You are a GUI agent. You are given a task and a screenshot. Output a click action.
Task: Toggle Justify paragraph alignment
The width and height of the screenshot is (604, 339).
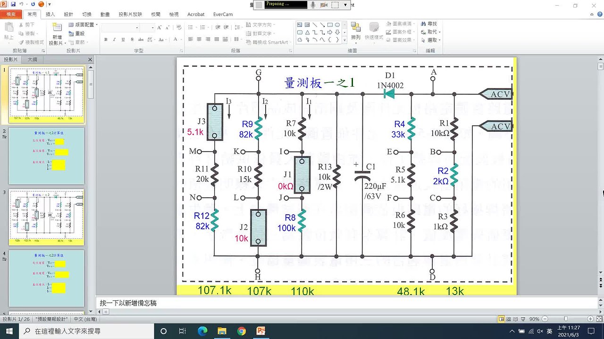pyautogui.click(x=217, y=40)
